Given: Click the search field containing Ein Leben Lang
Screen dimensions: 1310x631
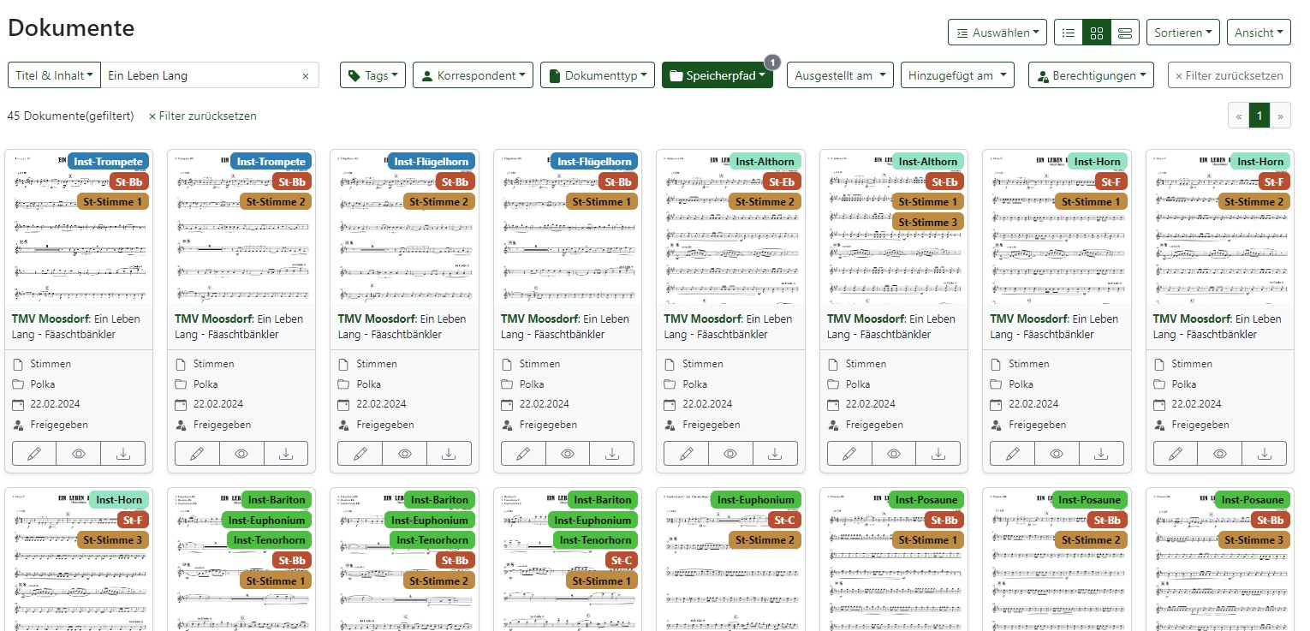Looking at the screenshot, I should (201, 75).
